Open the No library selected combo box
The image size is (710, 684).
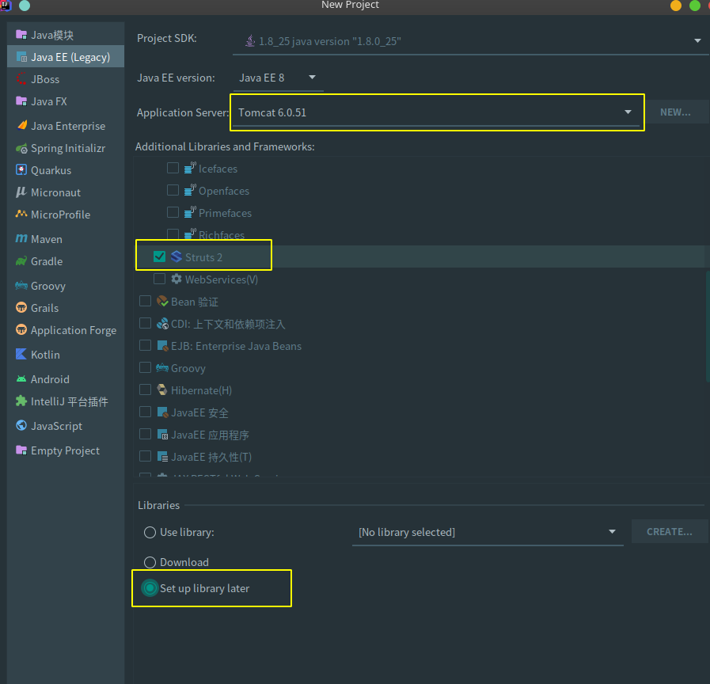click(486, 532)
